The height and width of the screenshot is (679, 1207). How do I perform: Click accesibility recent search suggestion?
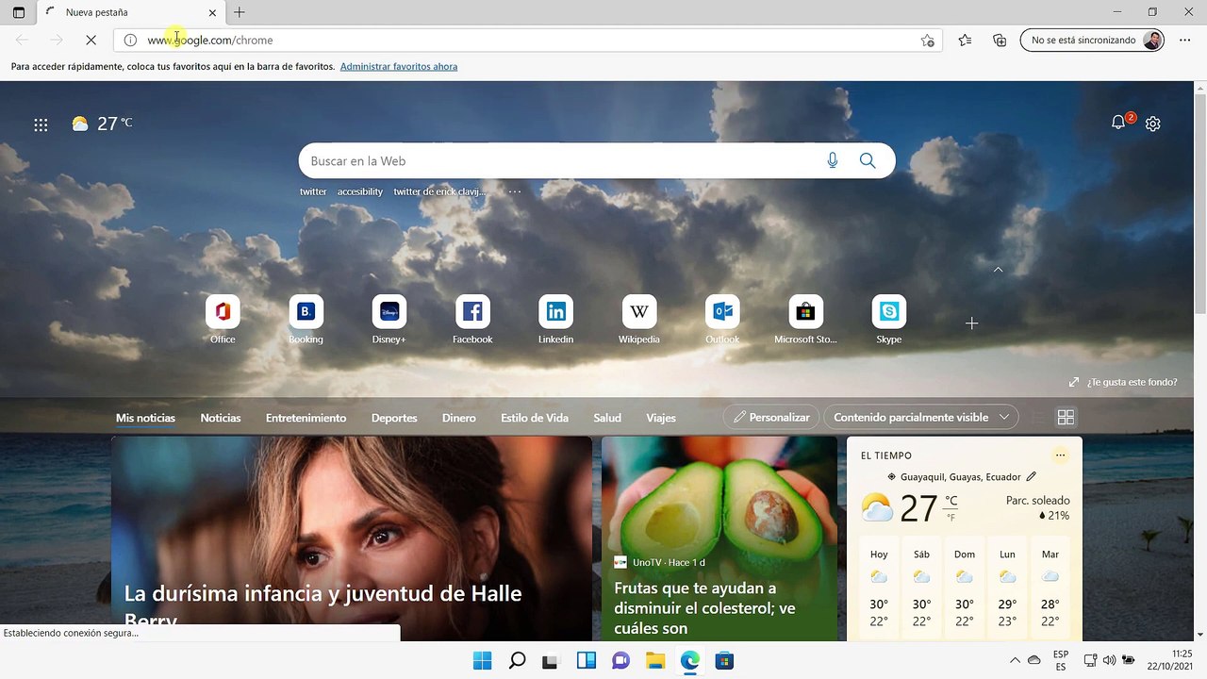coord(360,191)
